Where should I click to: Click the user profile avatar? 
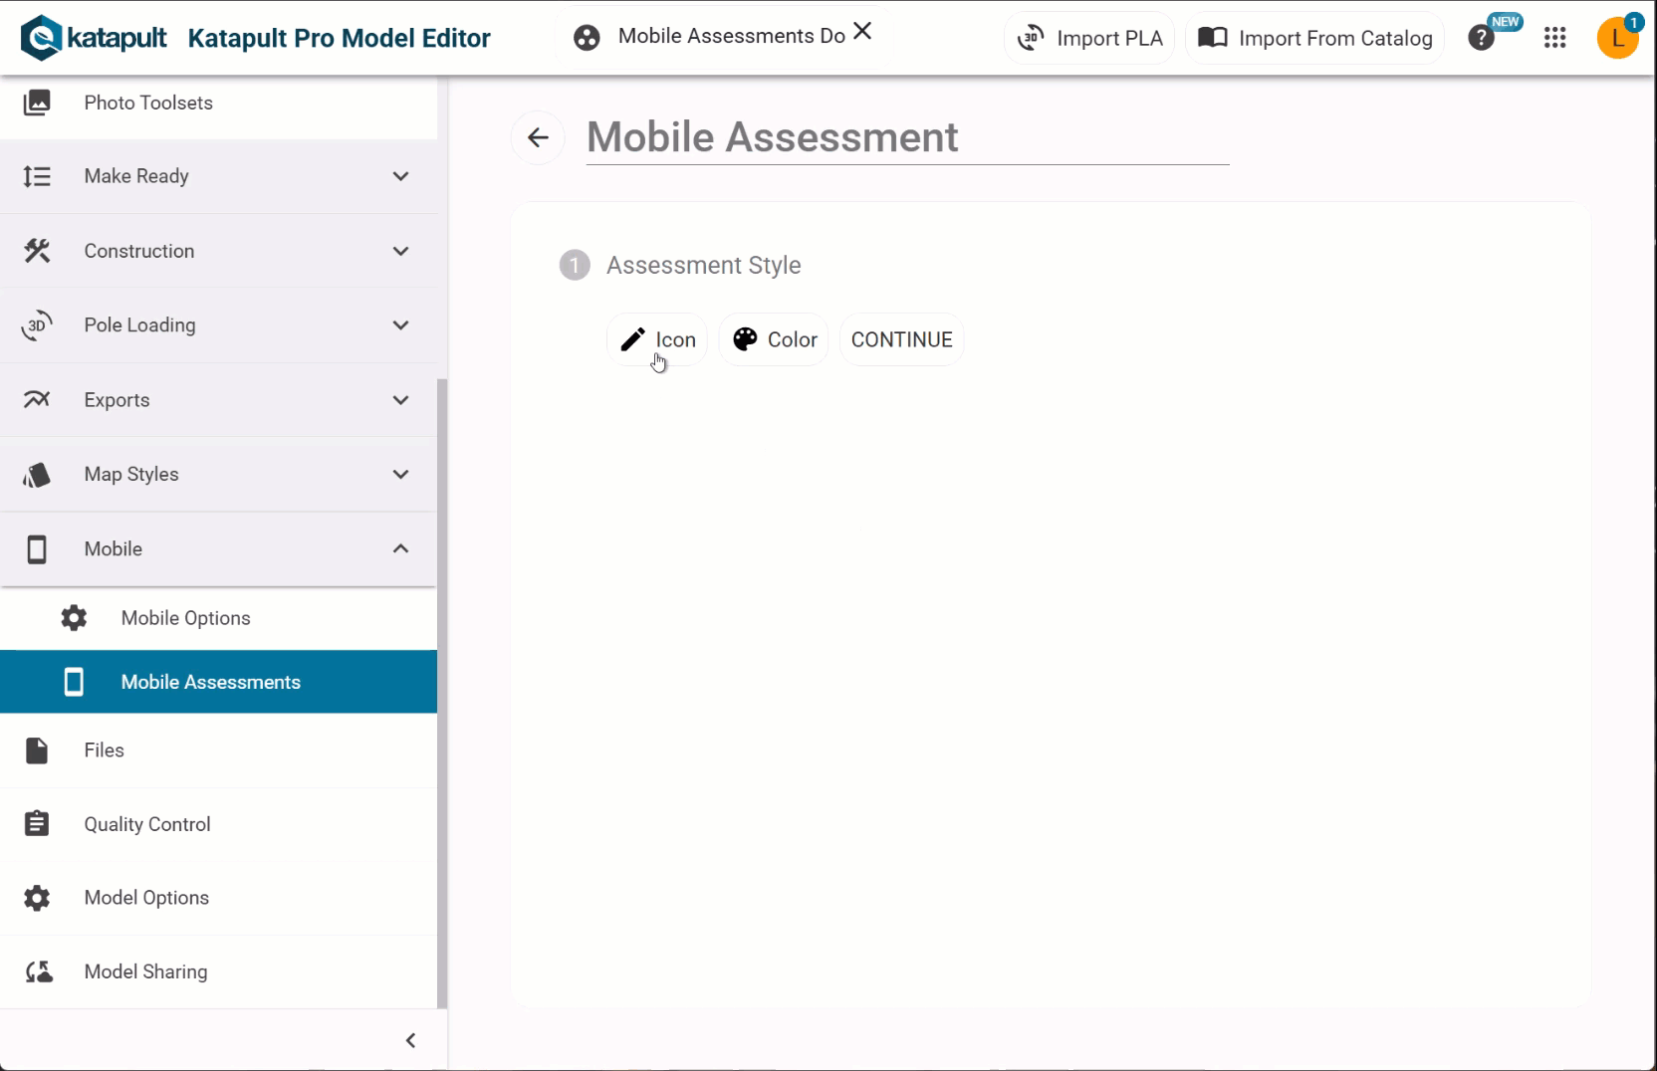pos(1617,39)
